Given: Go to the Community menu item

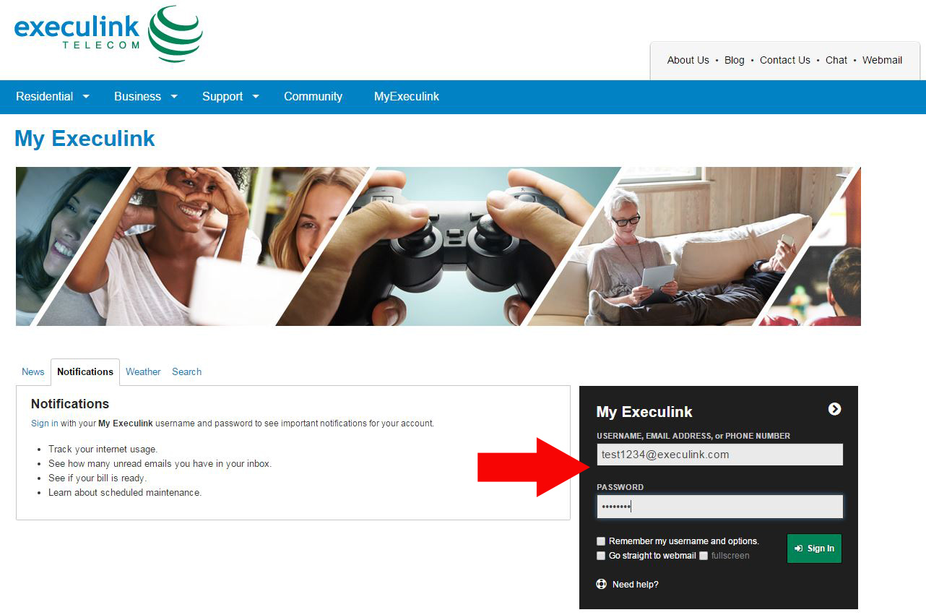Looking at the screenshot, I should [313, 96].
